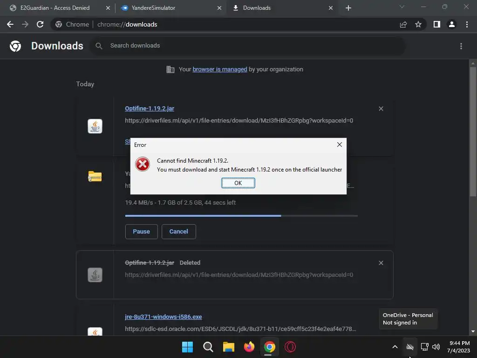
Task: Open the tab search chevron
Action: coord(402,7)
